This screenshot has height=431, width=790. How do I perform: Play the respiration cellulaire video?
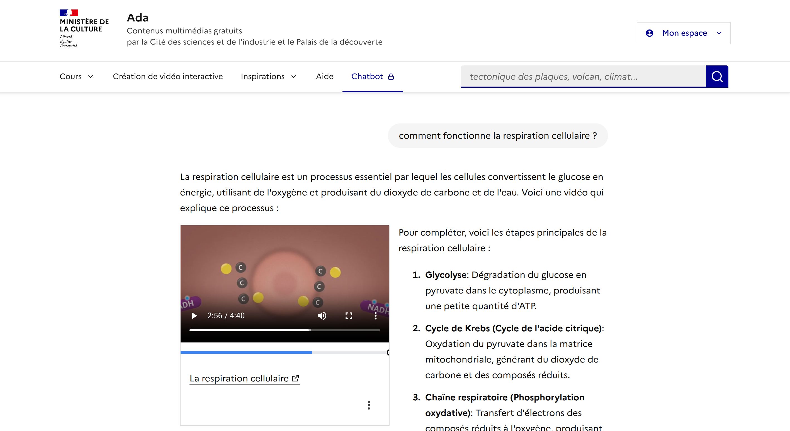click(x=194, y=316)
